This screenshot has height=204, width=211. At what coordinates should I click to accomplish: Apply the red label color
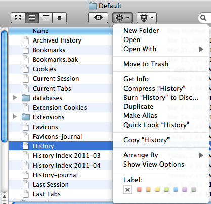click(139, 190)
